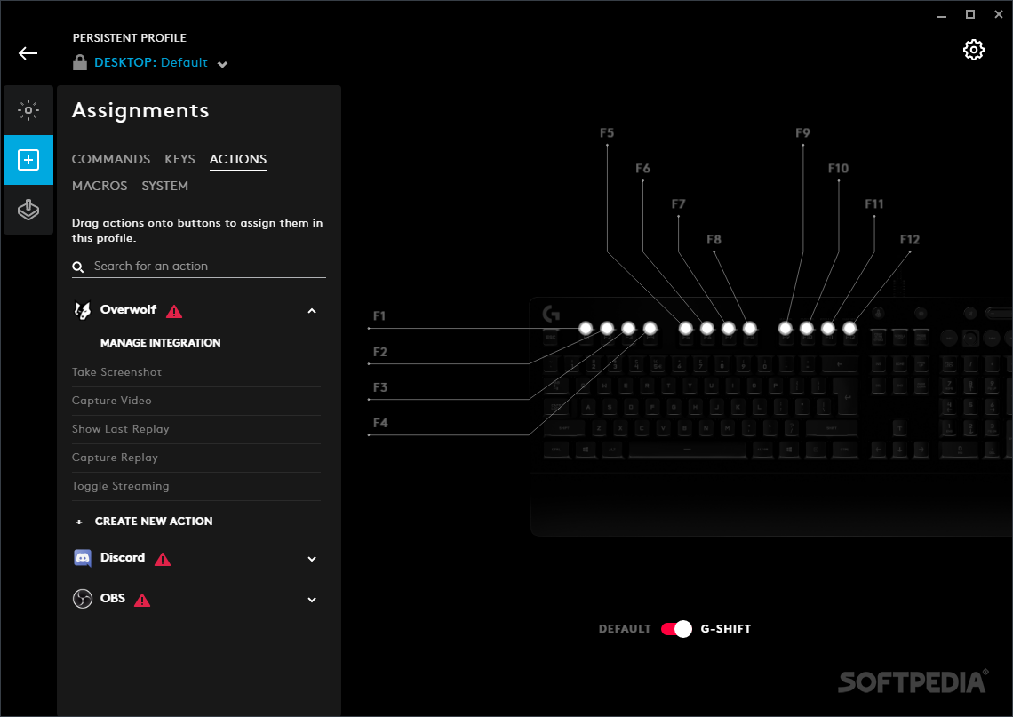Click the Search for an action field
1013x717 pixels.
pyautogui.click(x=199, y=267)
